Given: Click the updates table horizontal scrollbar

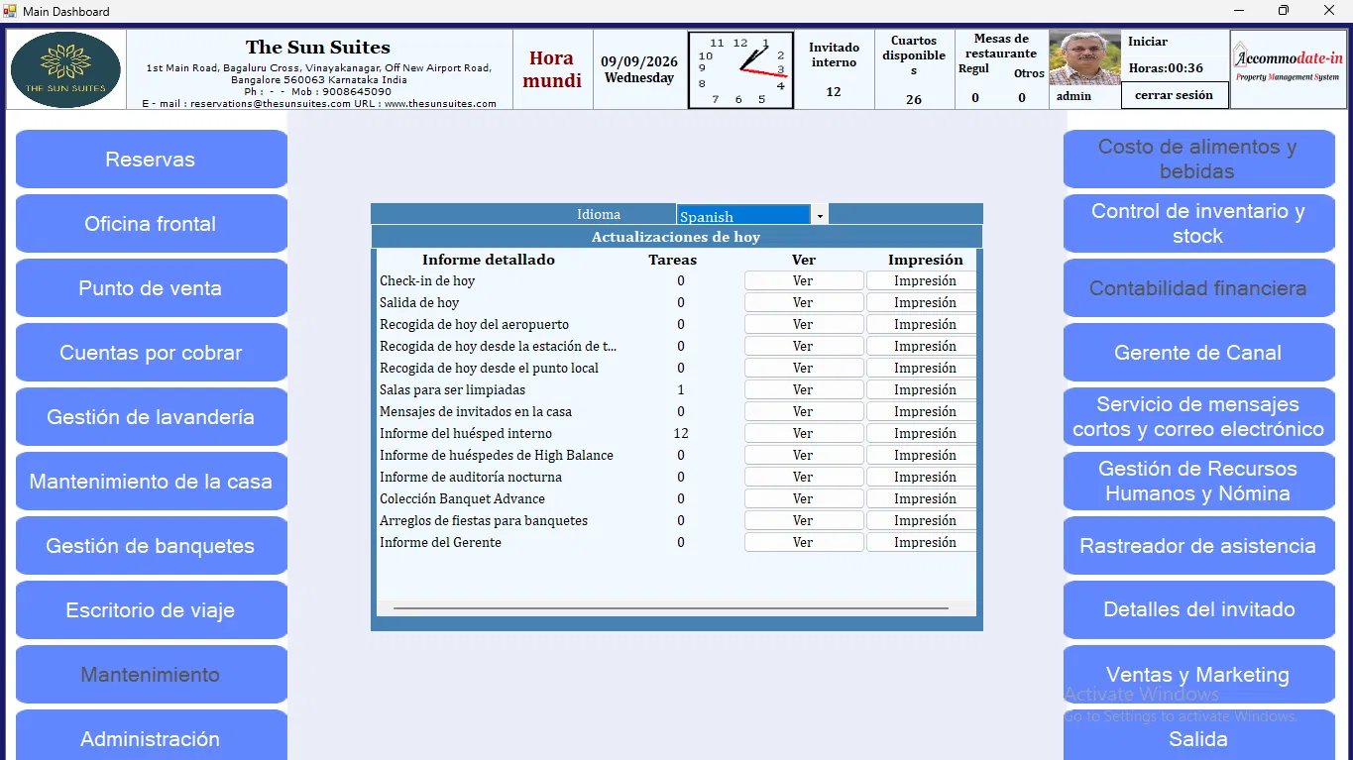Looking at the screenshot, I should tap(671, 607).
